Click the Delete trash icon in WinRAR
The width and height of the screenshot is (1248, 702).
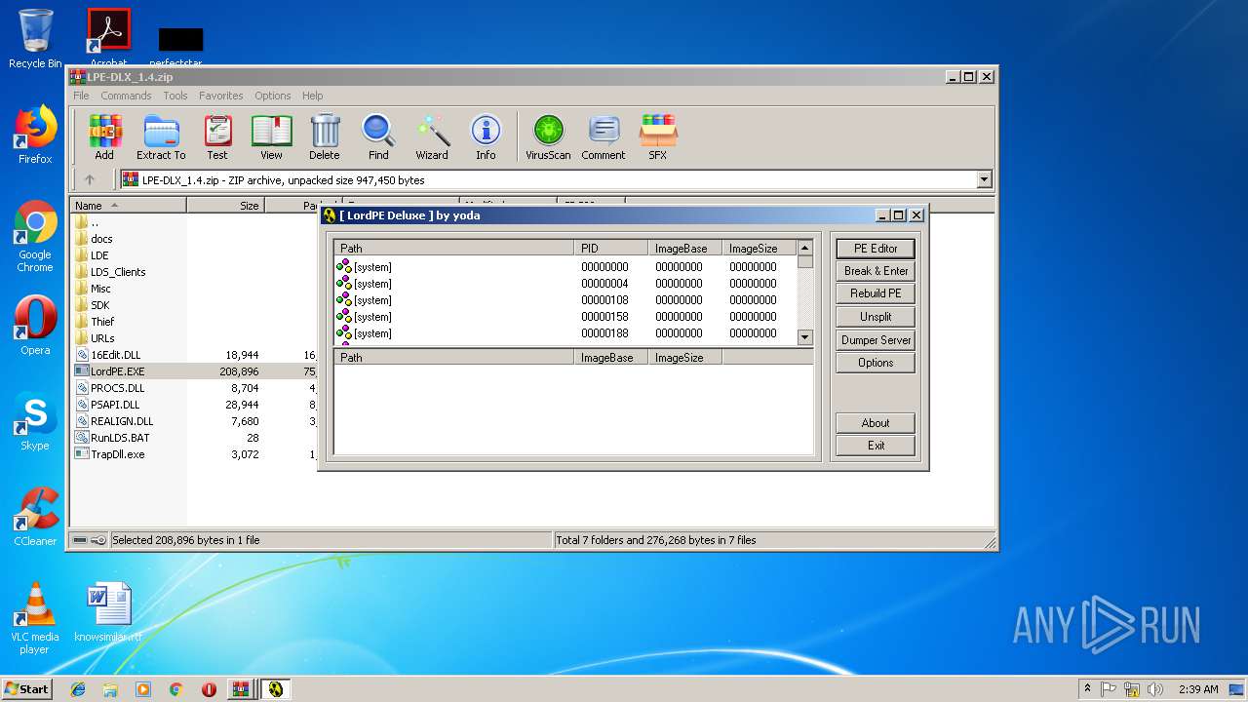(x=325, y=136)
